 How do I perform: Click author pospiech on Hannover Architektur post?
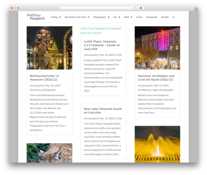[x=147, y=86]
